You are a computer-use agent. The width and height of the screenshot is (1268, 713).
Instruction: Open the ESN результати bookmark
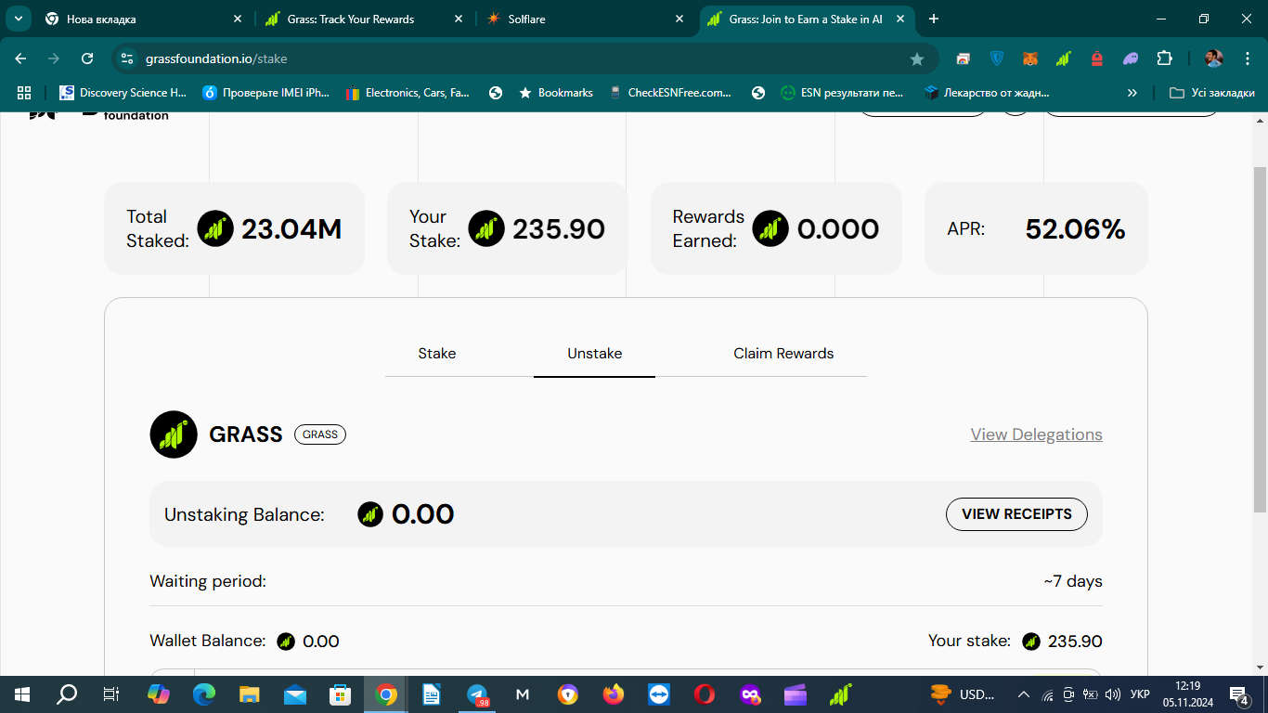point(843,93)
